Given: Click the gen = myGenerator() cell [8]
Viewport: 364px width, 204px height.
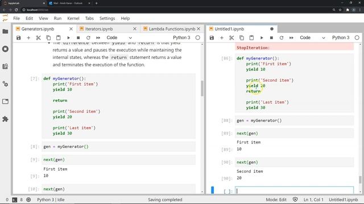Looking at the screenshot, I should (x=119, y=147).
